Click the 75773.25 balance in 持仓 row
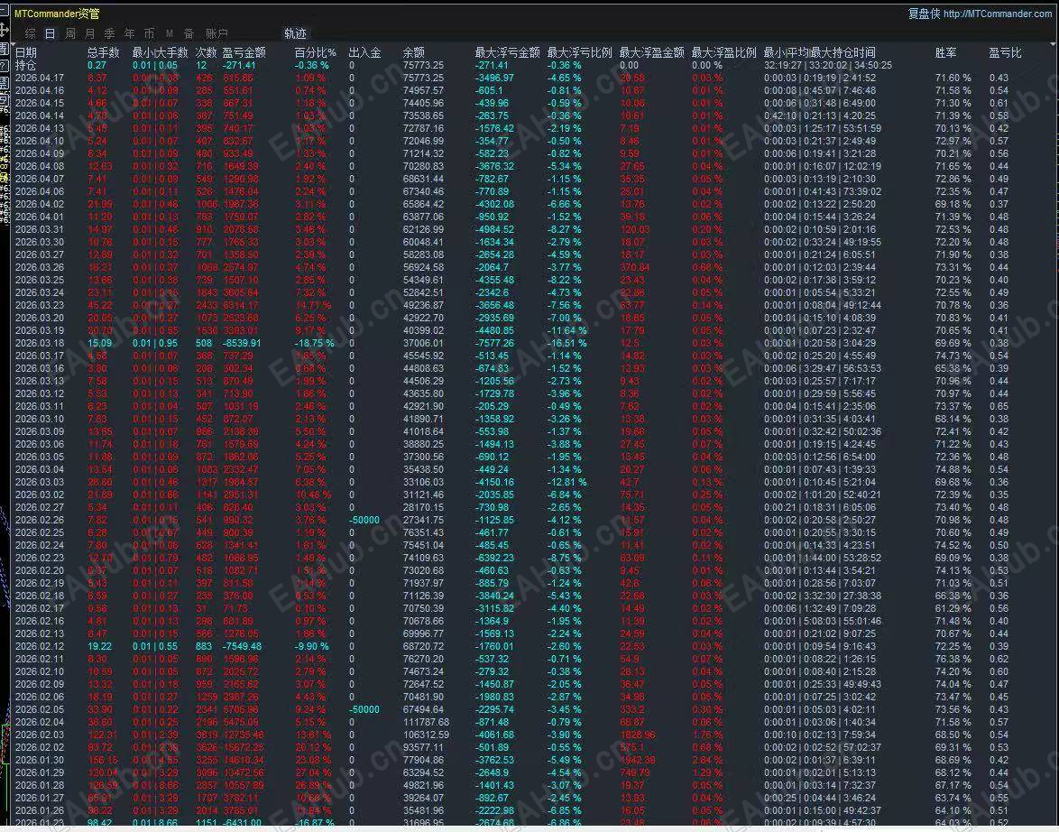Screen dimensions: 1059x832 (x=423, y=66)
